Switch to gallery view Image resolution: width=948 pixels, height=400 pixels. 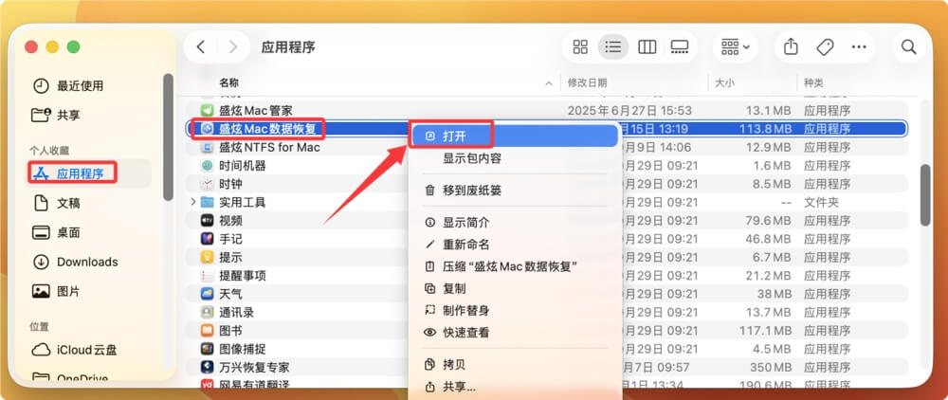[680, 47]
